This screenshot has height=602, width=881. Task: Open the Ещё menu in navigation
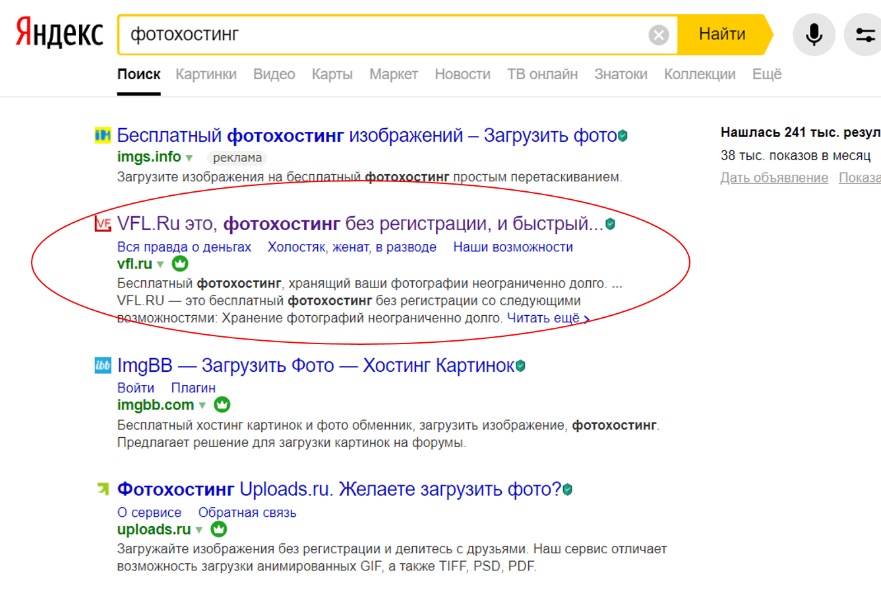pyautogui.click(x=767, y=75)
